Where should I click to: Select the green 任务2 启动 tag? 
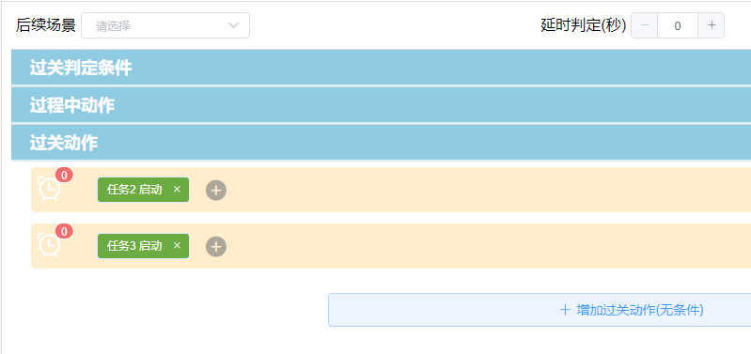pos(134,190)
